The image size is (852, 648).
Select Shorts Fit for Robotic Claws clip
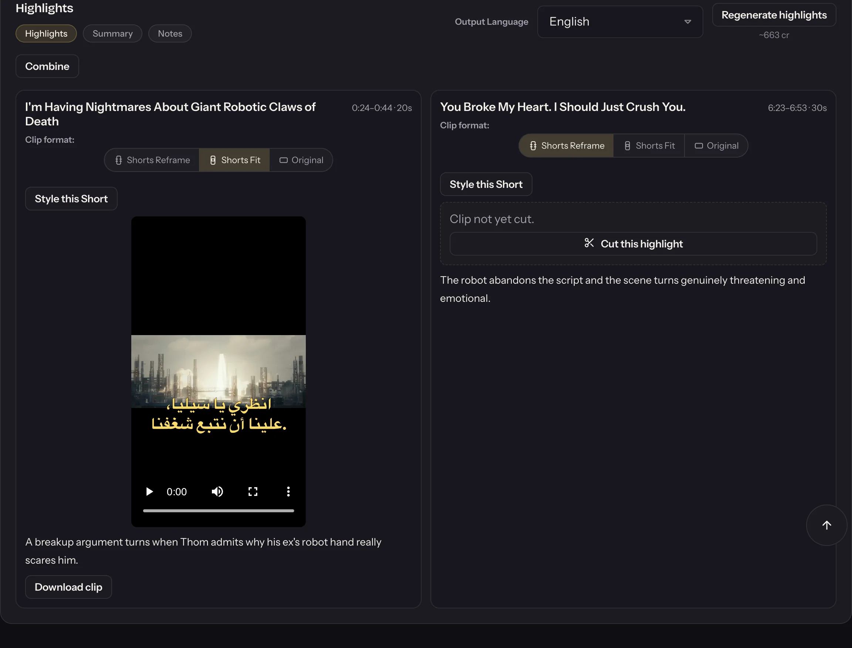pyautogui.click(x=234, y=160)
